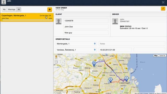Click the empty field next to the date

coord(150,50)
